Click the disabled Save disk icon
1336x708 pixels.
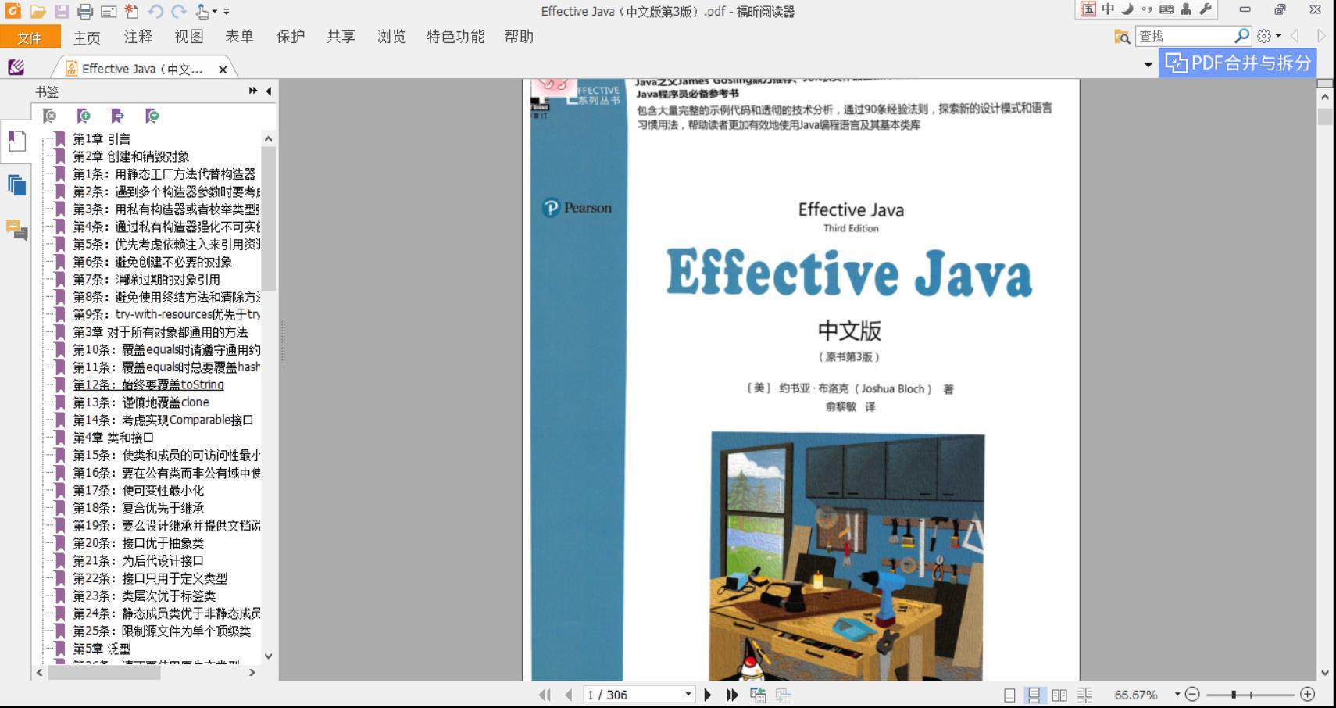(x=61, y=11)
